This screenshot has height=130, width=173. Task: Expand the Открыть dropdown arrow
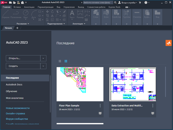click(x=43, y=58)
